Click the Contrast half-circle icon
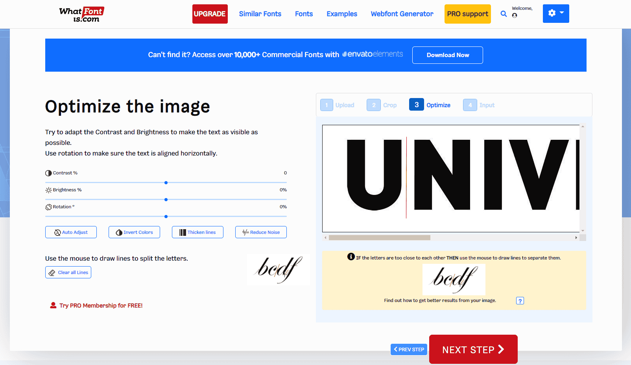The height and width of the screenshot is (365, 631). tap(48, 173)
